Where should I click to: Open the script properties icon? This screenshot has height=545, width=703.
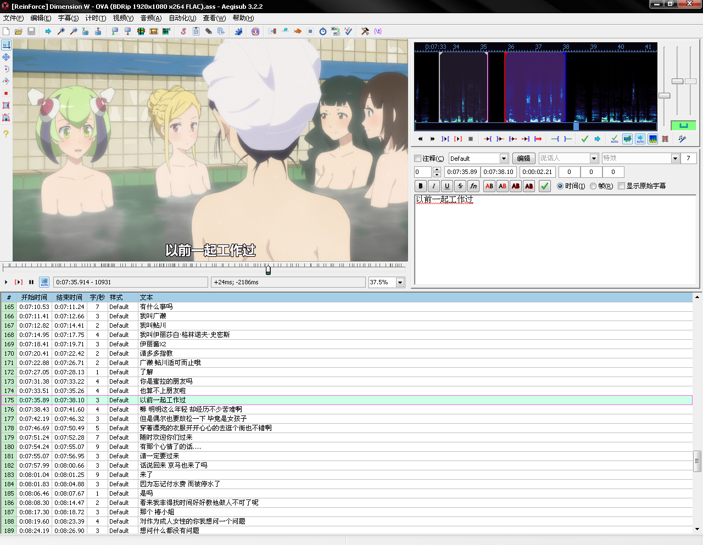click(196, 31)
